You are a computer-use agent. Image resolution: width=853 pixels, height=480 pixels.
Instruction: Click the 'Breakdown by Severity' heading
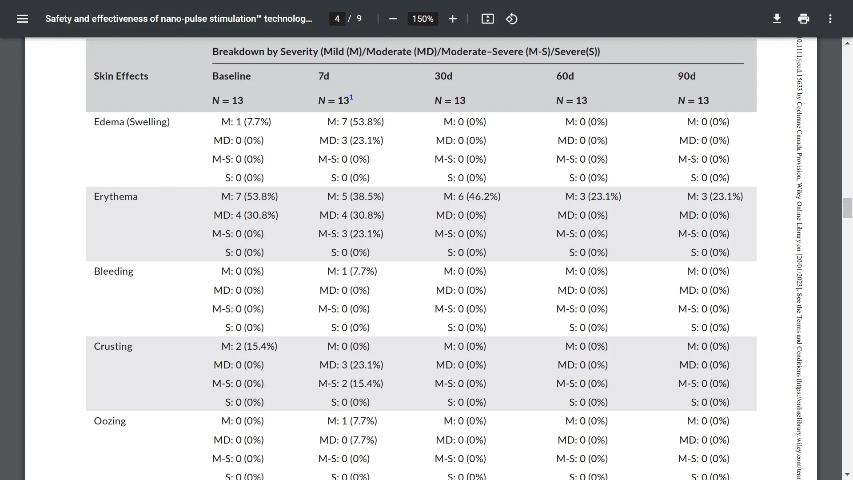pyautogui.click(x=406, y=52)
